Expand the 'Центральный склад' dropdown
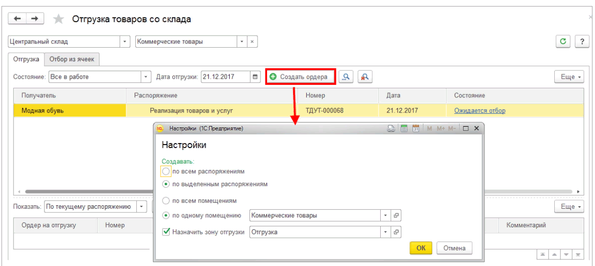The width and height of the screenshot is (595, 266). pyautogui.click(x=125, y=42)
